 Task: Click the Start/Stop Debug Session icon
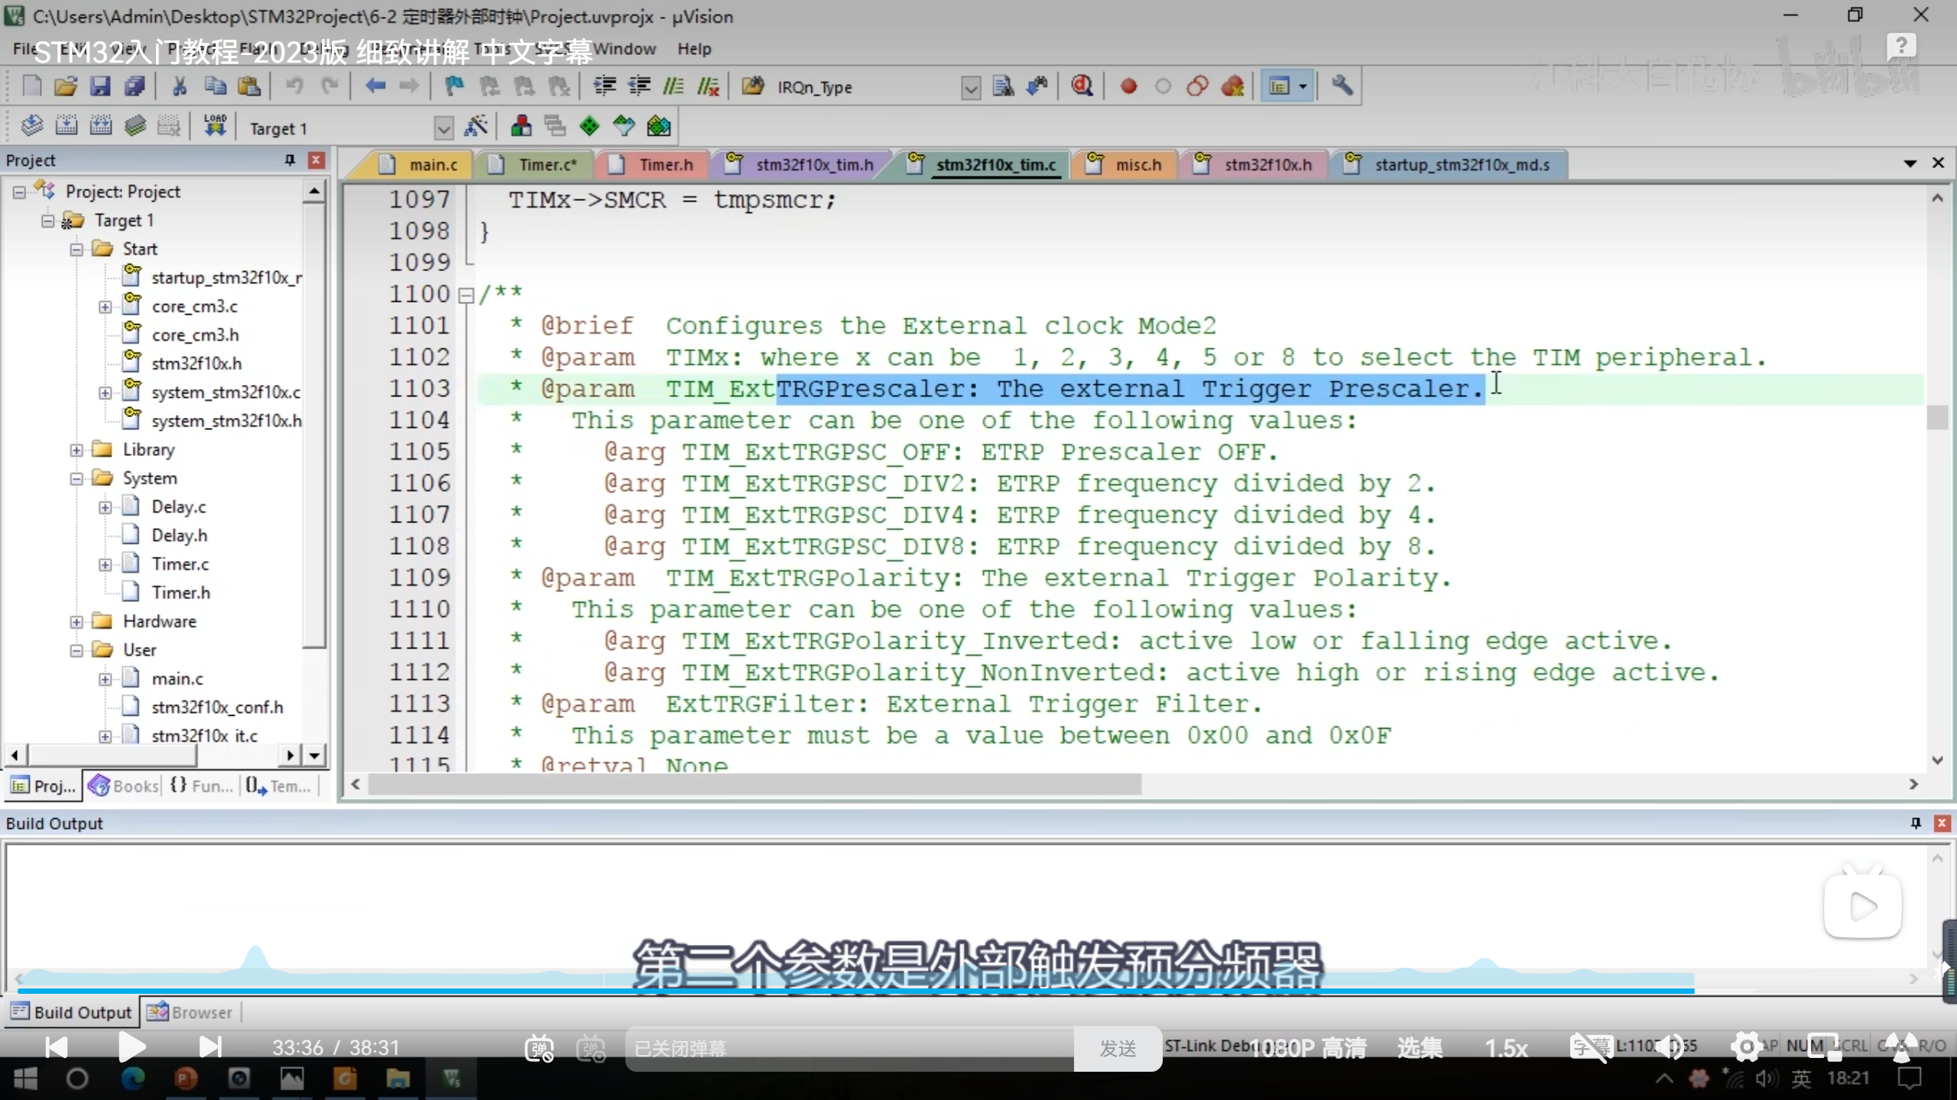point(1082,86)
